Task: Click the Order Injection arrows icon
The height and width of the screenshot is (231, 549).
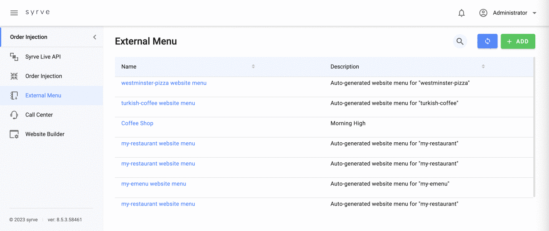Action: (14, 76)
